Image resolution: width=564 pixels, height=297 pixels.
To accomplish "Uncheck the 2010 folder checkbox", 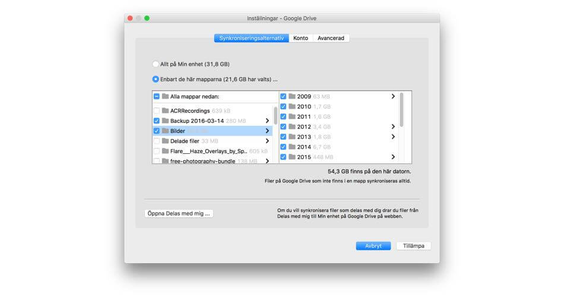I will (283, 106).
